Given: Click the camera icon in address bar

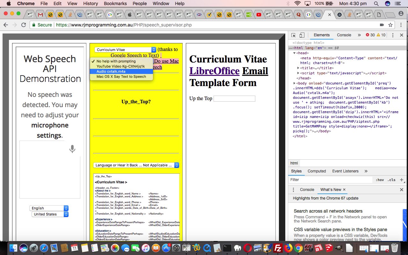Looking at the screenshot, I should 382,25.
